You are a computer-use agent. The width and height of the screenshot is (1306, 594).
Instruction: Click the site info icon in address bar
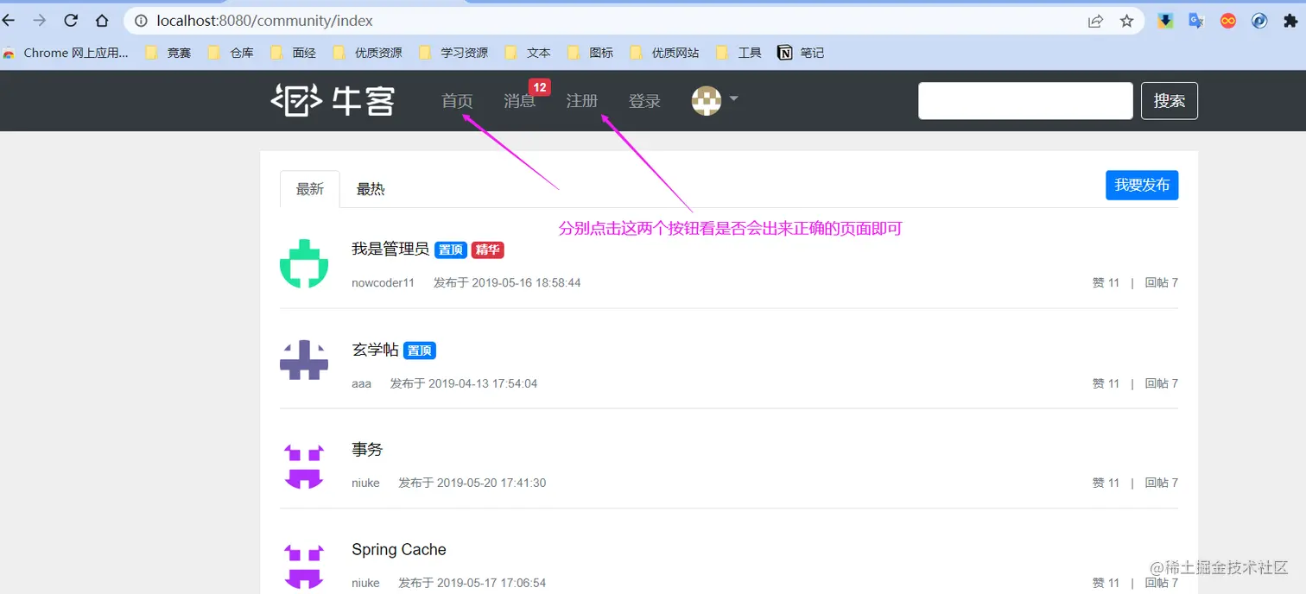click(x=142, y=21)
